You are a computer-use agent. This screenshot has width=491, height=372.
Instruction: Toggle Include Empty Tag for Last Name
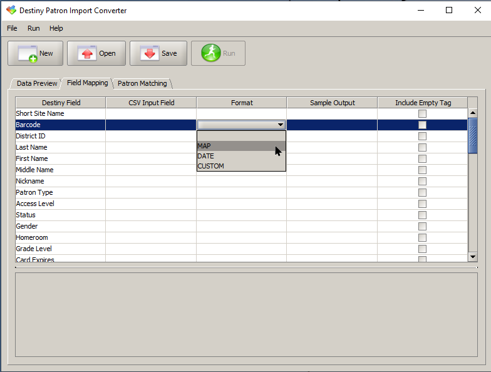click(x=422, y=148)
